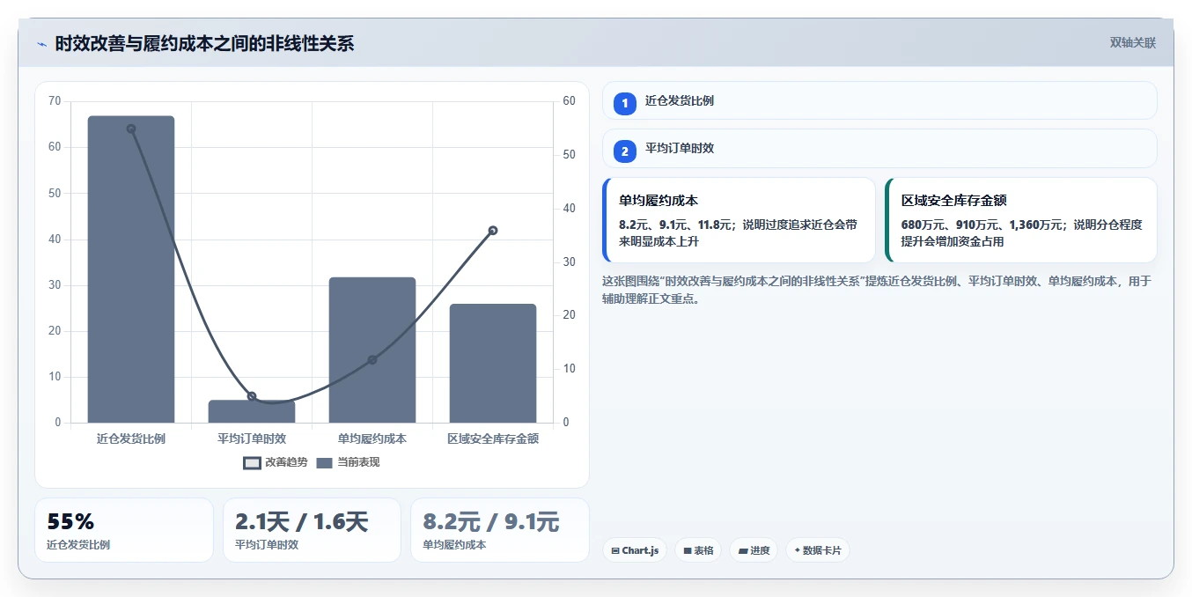
Task: Click the line point at 区域安全库存金额
Action: pyautogui.click(x=493, y=231)
